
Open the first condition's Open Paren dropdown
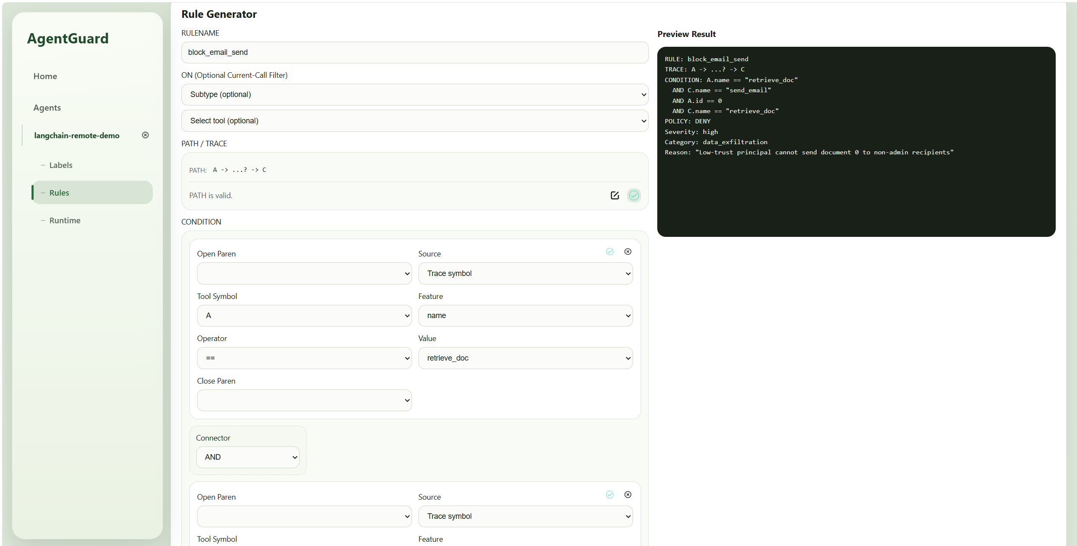(x=304, y=273)
